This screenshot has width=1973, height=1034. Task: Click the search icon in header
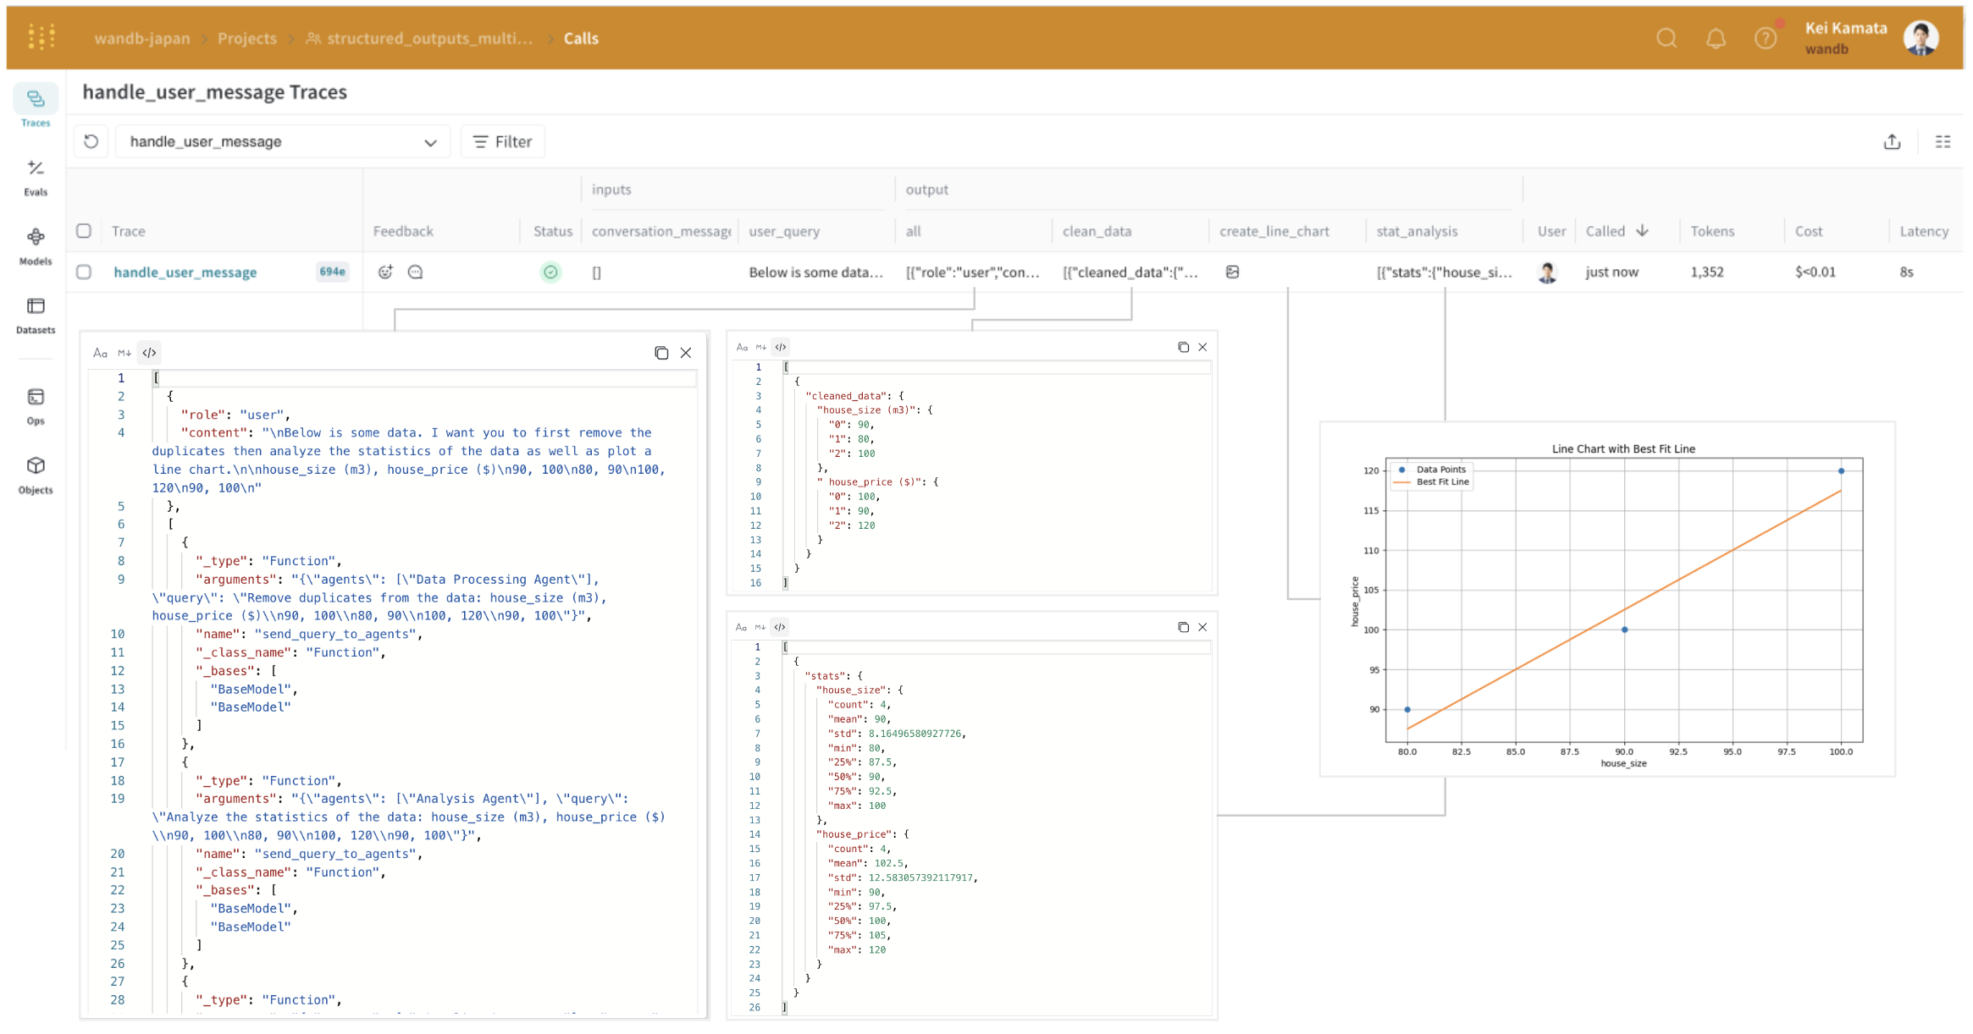1666,38
